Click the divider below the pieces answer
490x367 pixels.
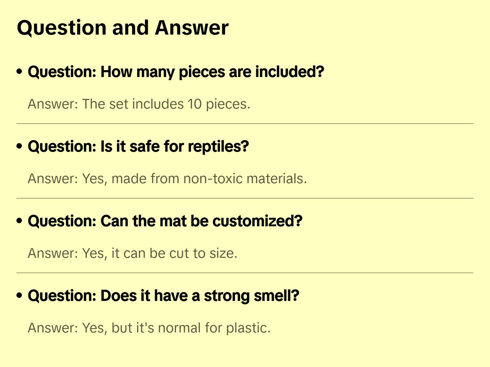tap(245, 124)
